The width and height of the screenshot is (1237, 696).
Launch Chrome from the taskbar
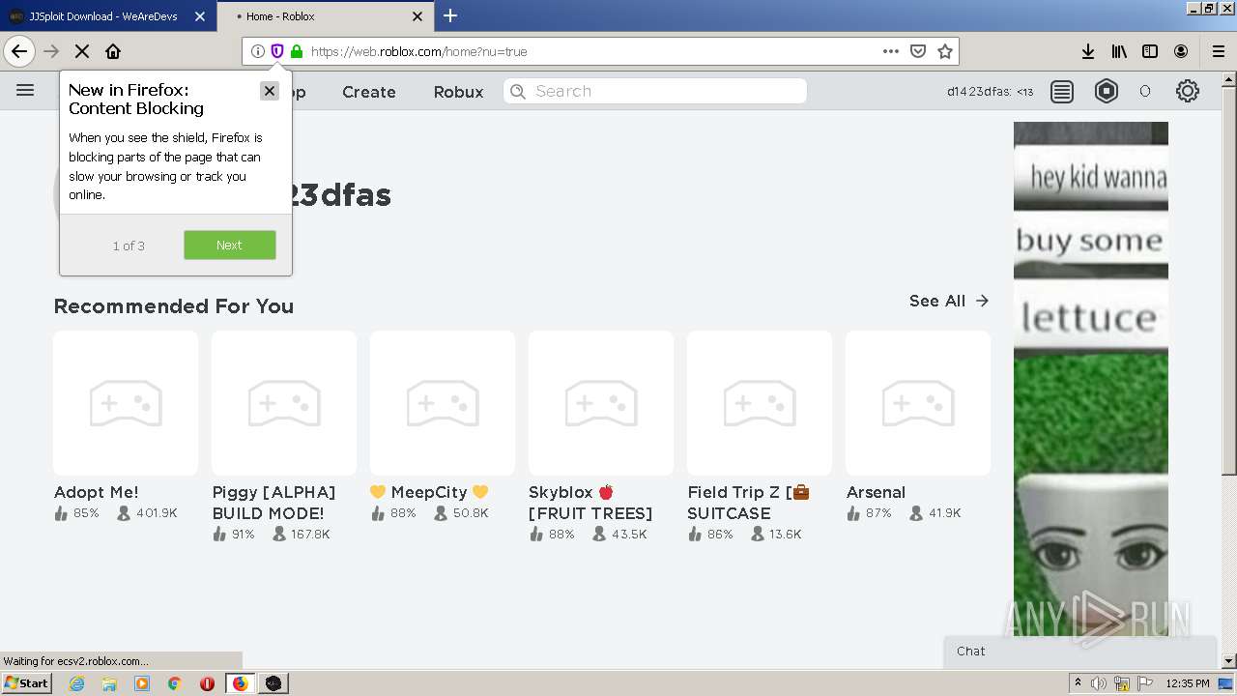[175, 683]
